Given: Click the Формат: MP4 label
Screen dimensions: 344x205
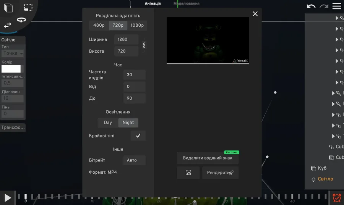Looking at the screenshot, I should (x=103, y=172).
